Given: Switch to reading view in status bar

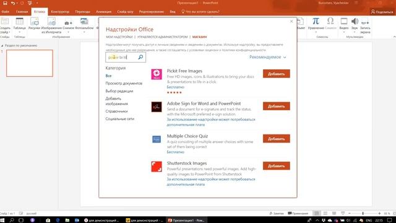Looking at the screenshot, I should click(x=334, y=213).
